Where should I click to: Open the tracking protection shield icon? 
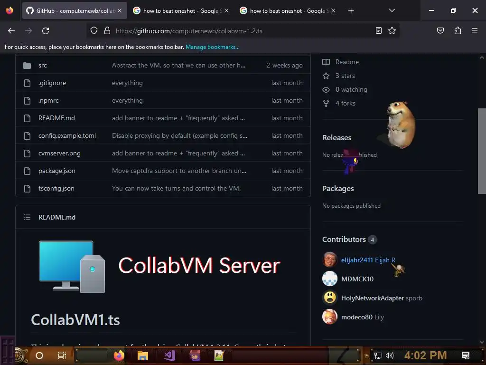click(x=94, y=31)
